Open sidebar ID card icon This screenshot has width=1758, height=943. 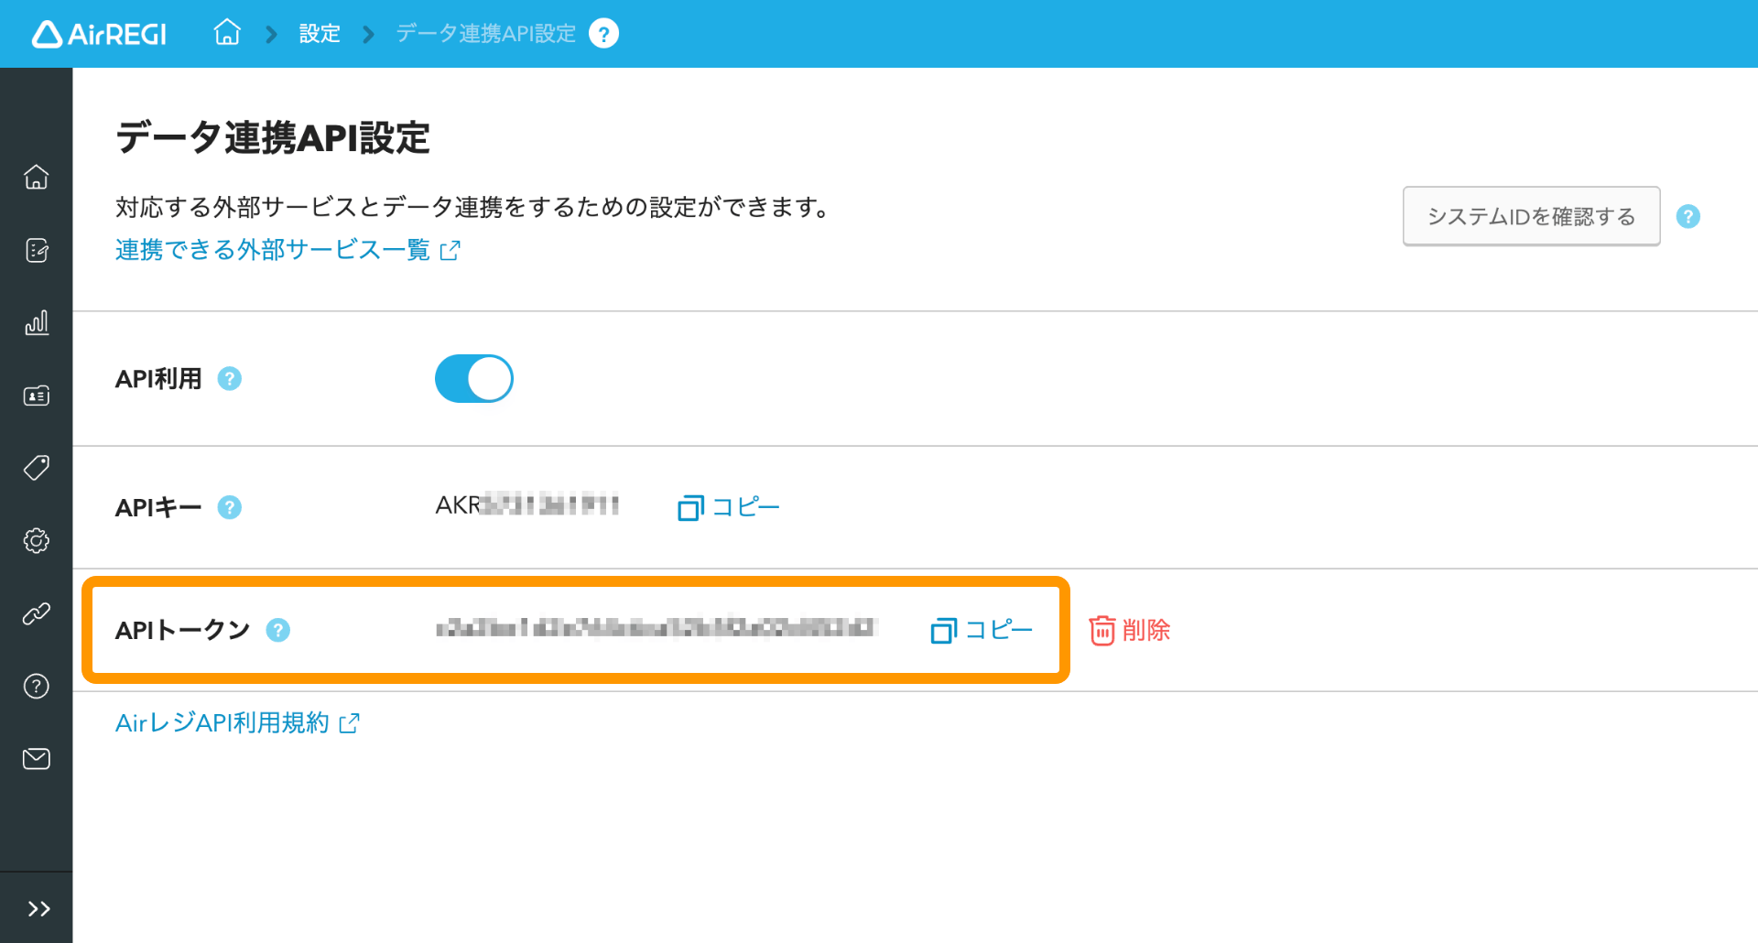(37, 396)
